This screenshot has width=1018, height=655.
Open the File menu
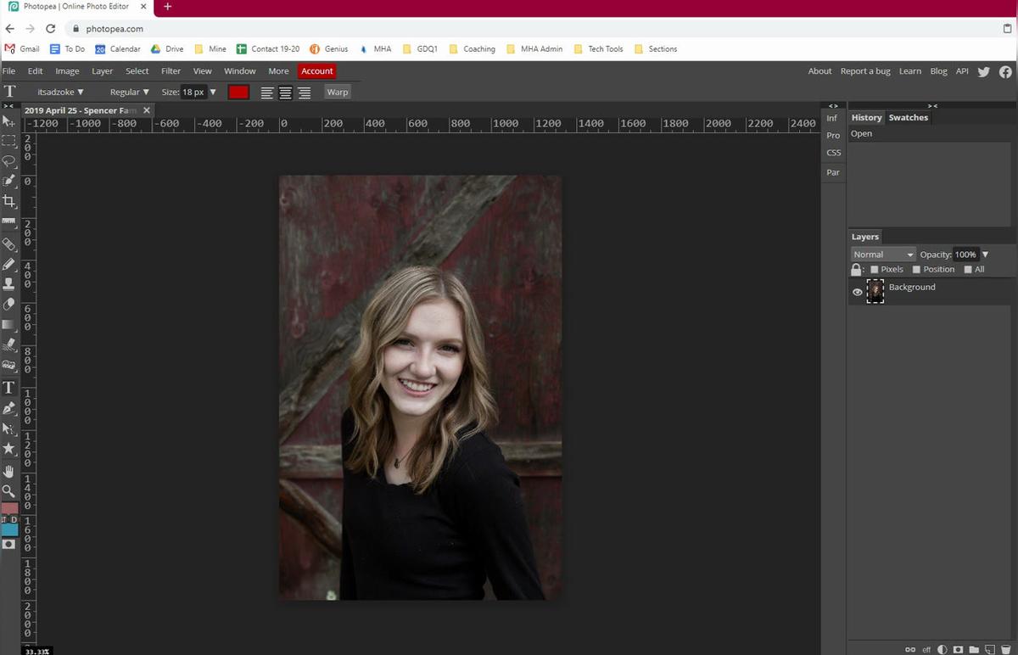pos(8,71)
